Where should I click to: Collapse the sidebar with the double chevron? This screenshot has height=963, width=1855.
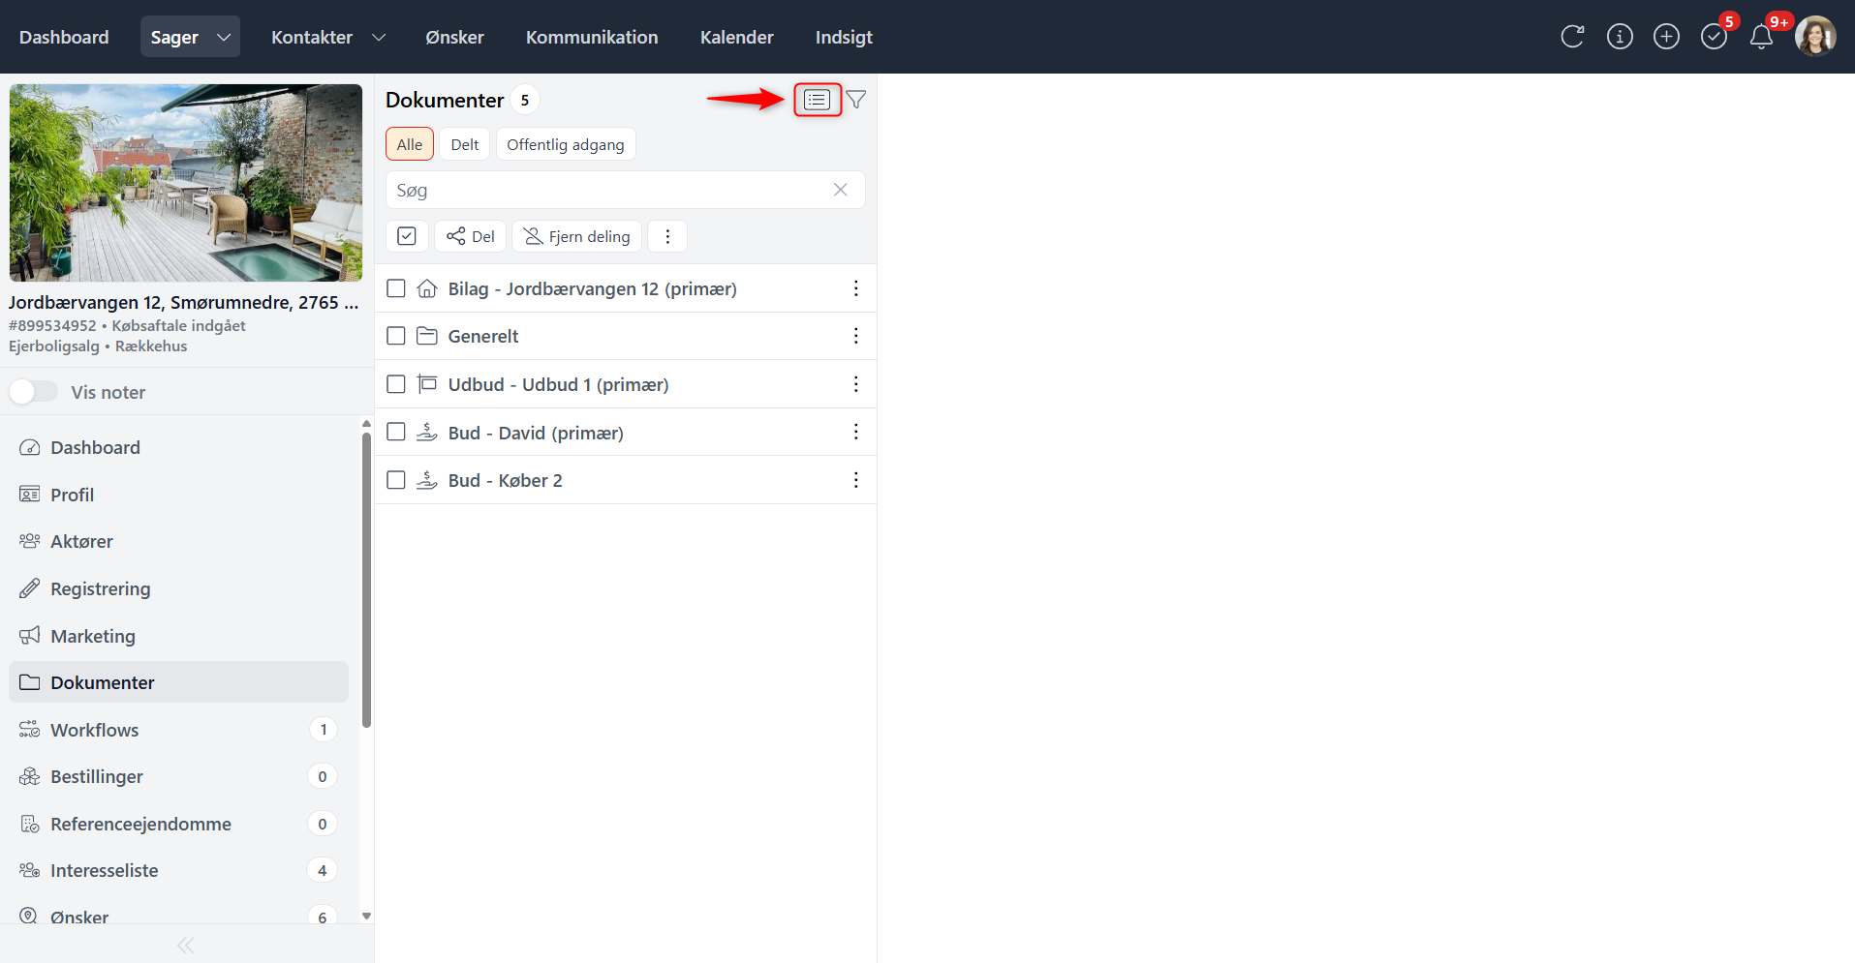pyautogui.click(x=186, y=945)
